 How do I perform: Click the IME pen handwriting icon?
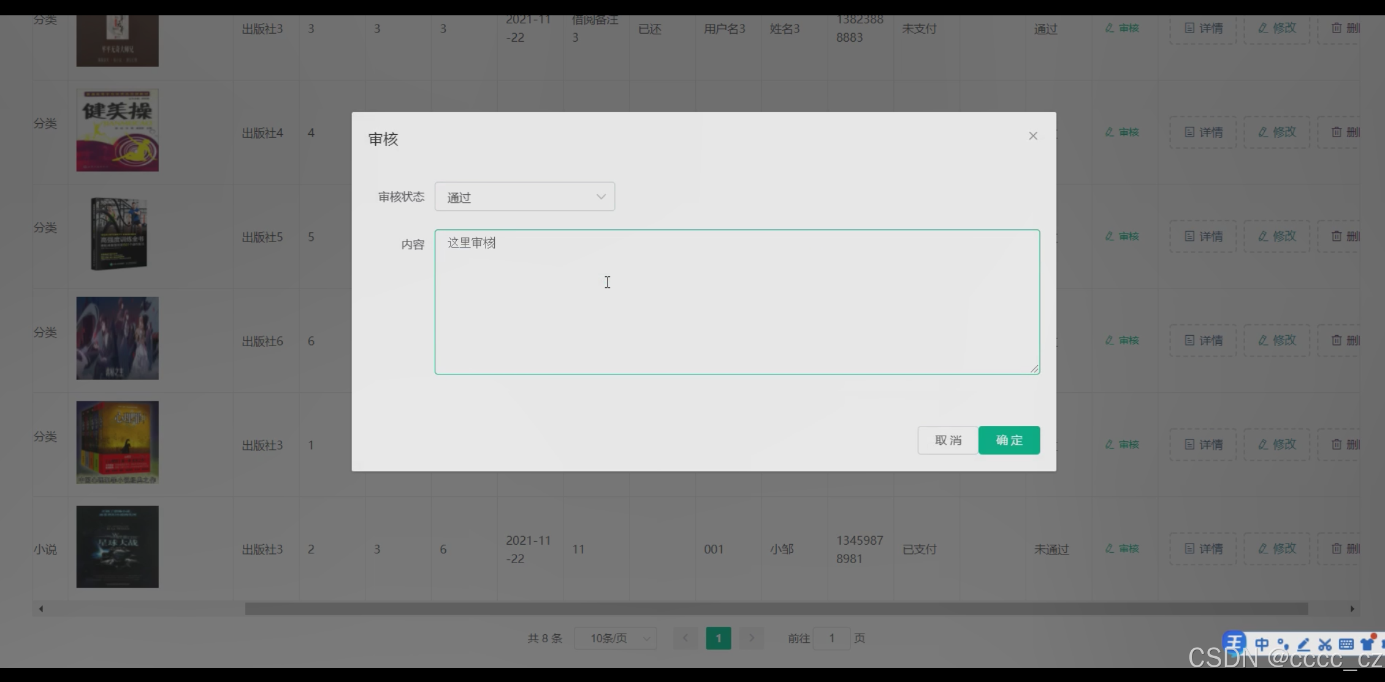[x=1303, y=644]
